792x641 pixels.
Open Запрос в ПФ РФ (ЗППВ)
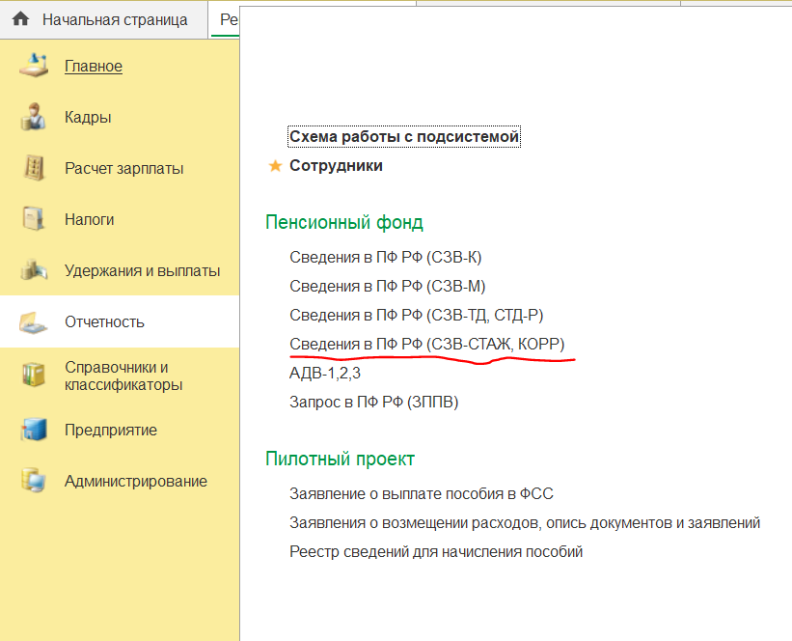coord(373,402)
